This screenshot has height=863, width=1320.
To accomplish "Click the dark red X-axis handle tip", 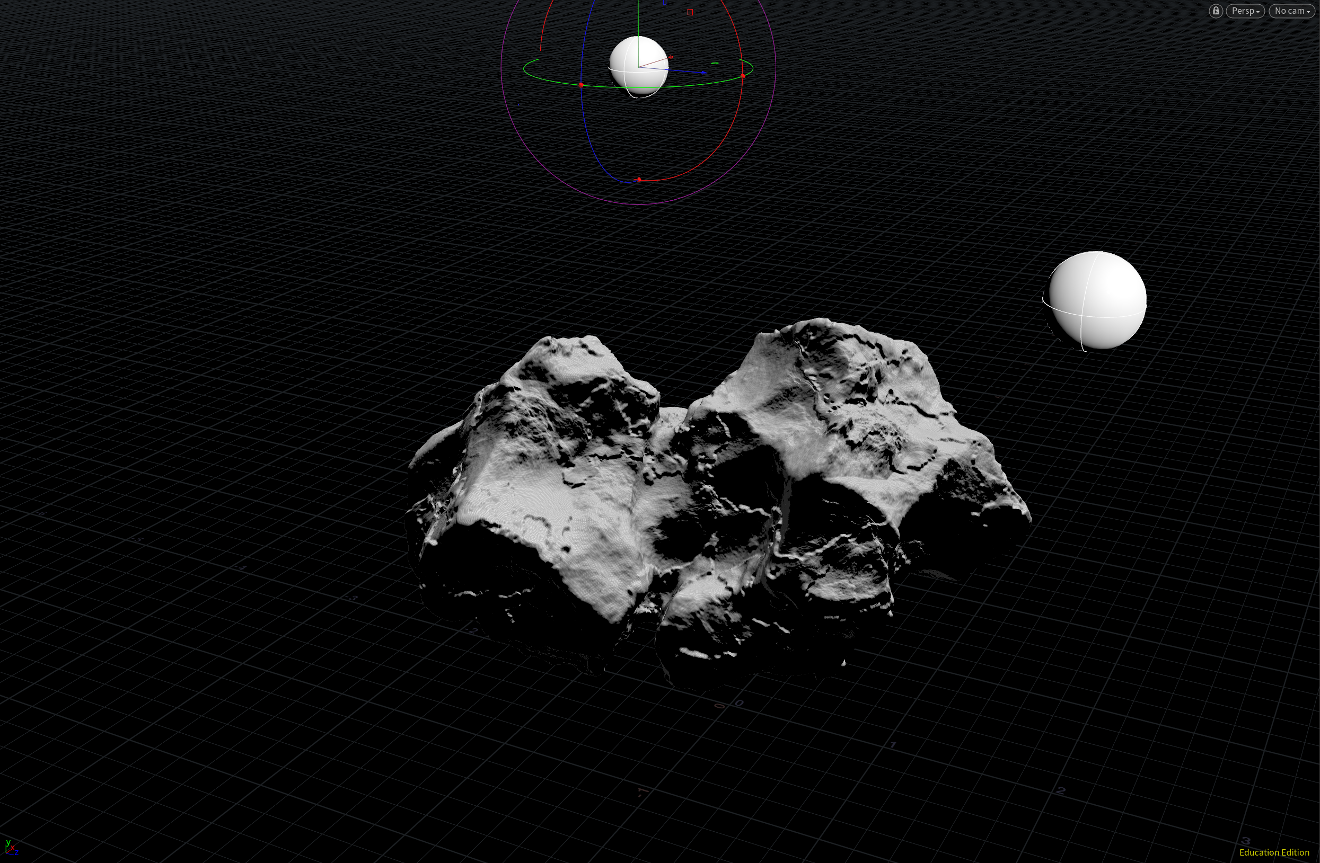I will [671, 57].
